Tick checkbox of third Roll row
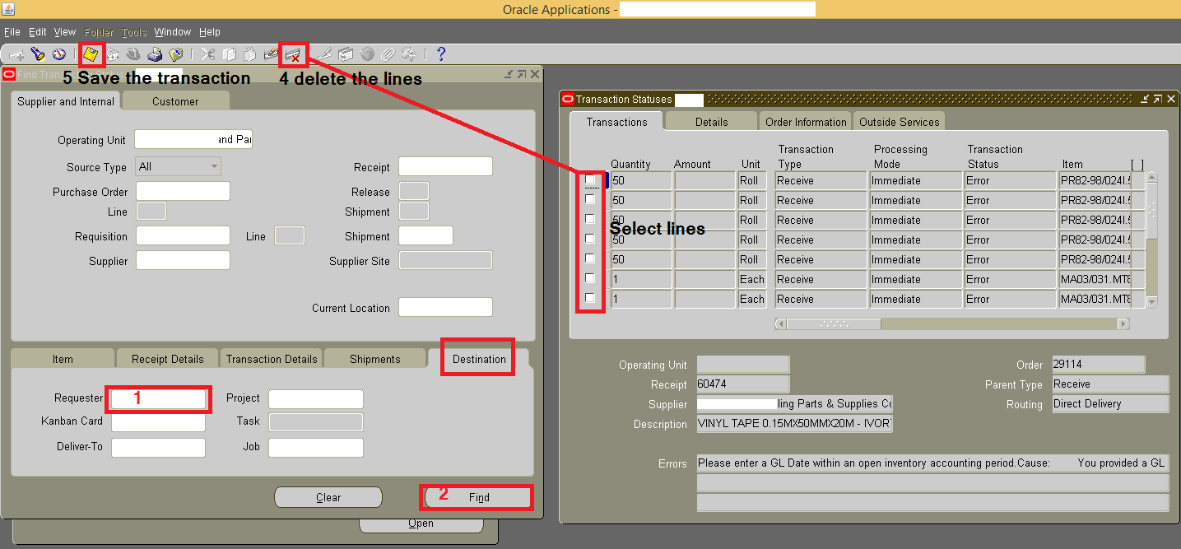Screen dimensions: 1181x549 pyautogui.click(x=590, y=219)
